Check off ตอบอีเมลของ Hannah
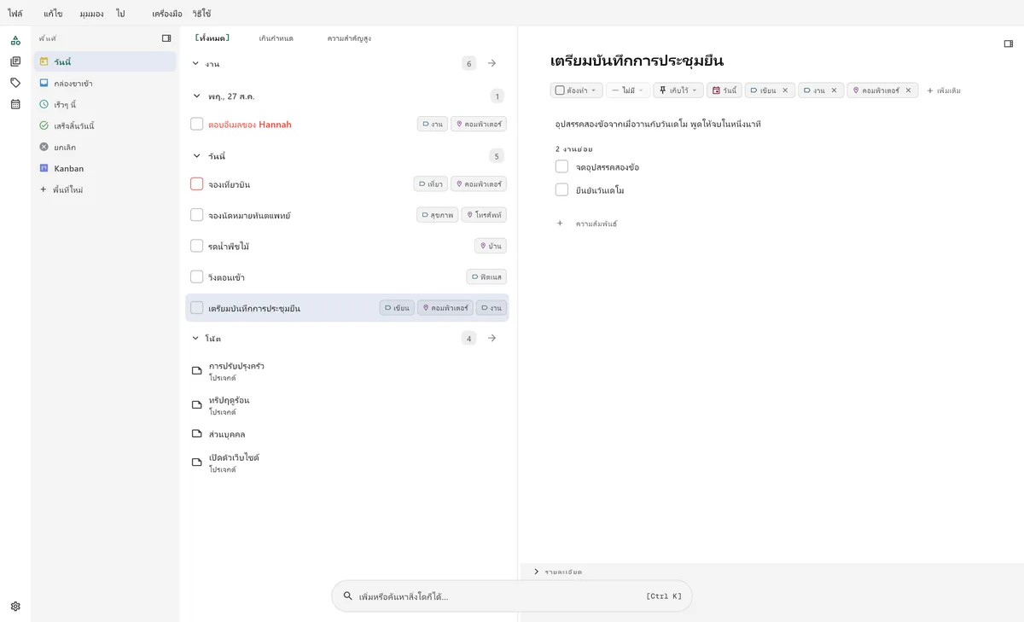This screenshot has height=622, width=1024. (197, 125)
